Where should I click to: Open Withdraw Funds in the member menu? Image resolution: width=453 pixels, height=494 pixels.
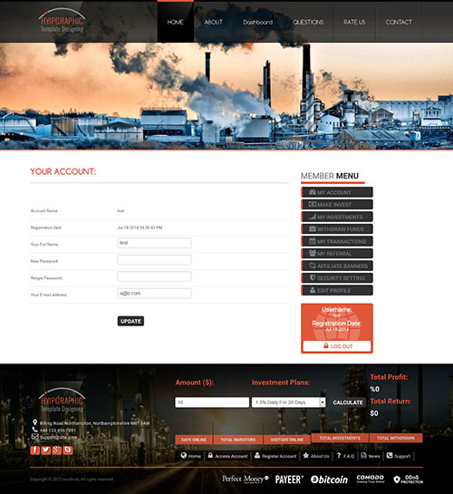[x=337, y=229]
